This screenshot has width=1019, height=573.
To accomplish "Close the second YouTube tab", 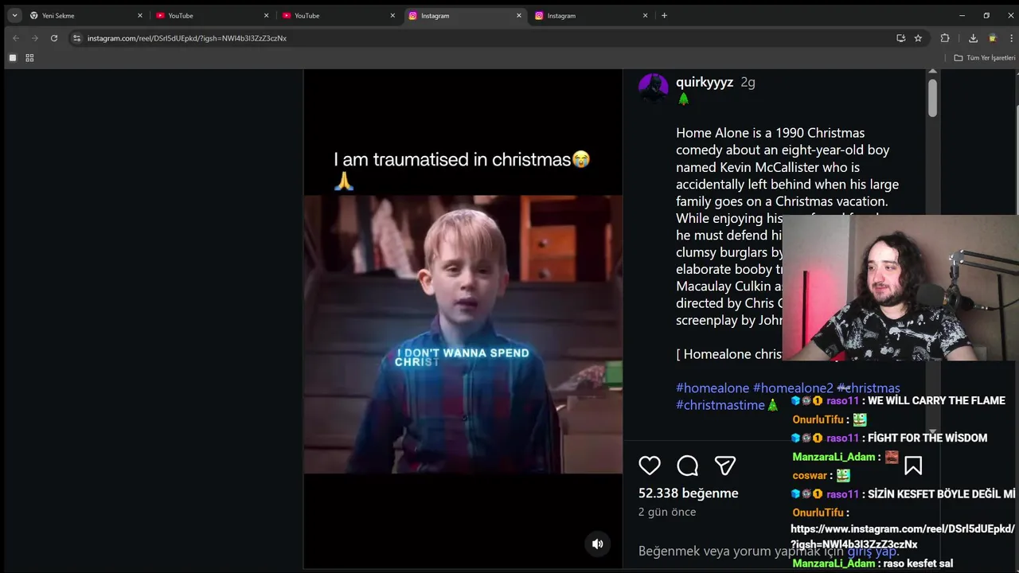I will point(392,15).
